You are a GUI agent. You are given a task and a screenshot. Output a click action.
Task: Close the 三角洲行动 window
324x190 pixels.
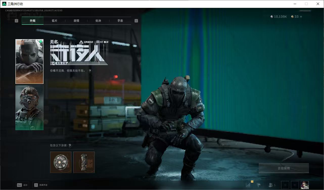pyautogui.click(x=318, y=4)
